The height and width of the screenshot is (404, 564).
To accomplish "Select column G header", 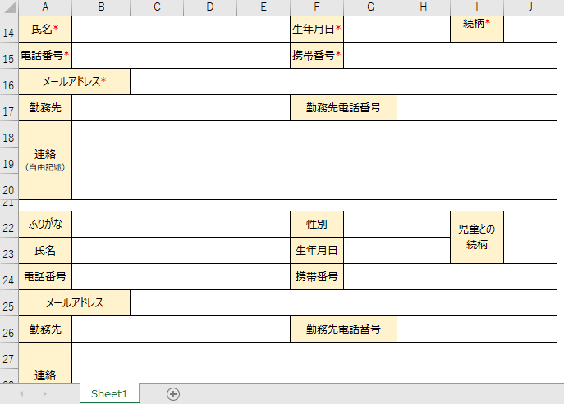I will [x=370, y=7].
